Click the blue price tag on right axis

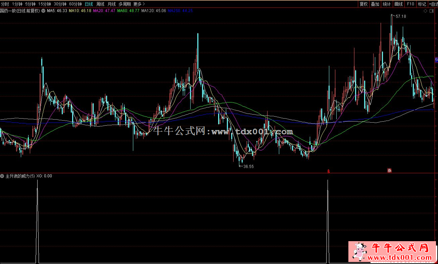point(436,60)
